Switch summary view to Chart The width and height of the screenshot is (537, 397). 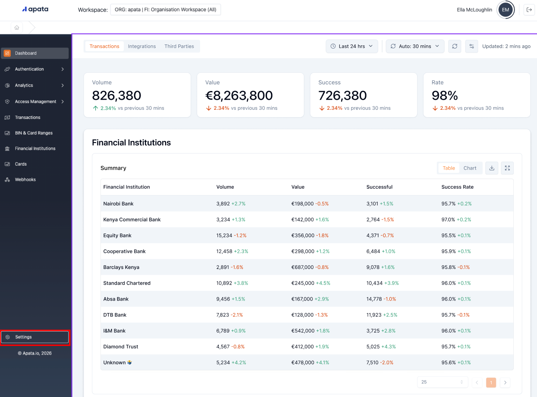click(x=470, y=168)
